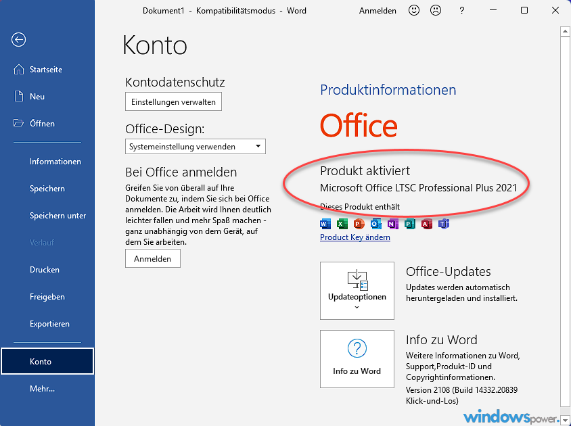
Task: Open the Startseite home page
Action: pos(47,69)
